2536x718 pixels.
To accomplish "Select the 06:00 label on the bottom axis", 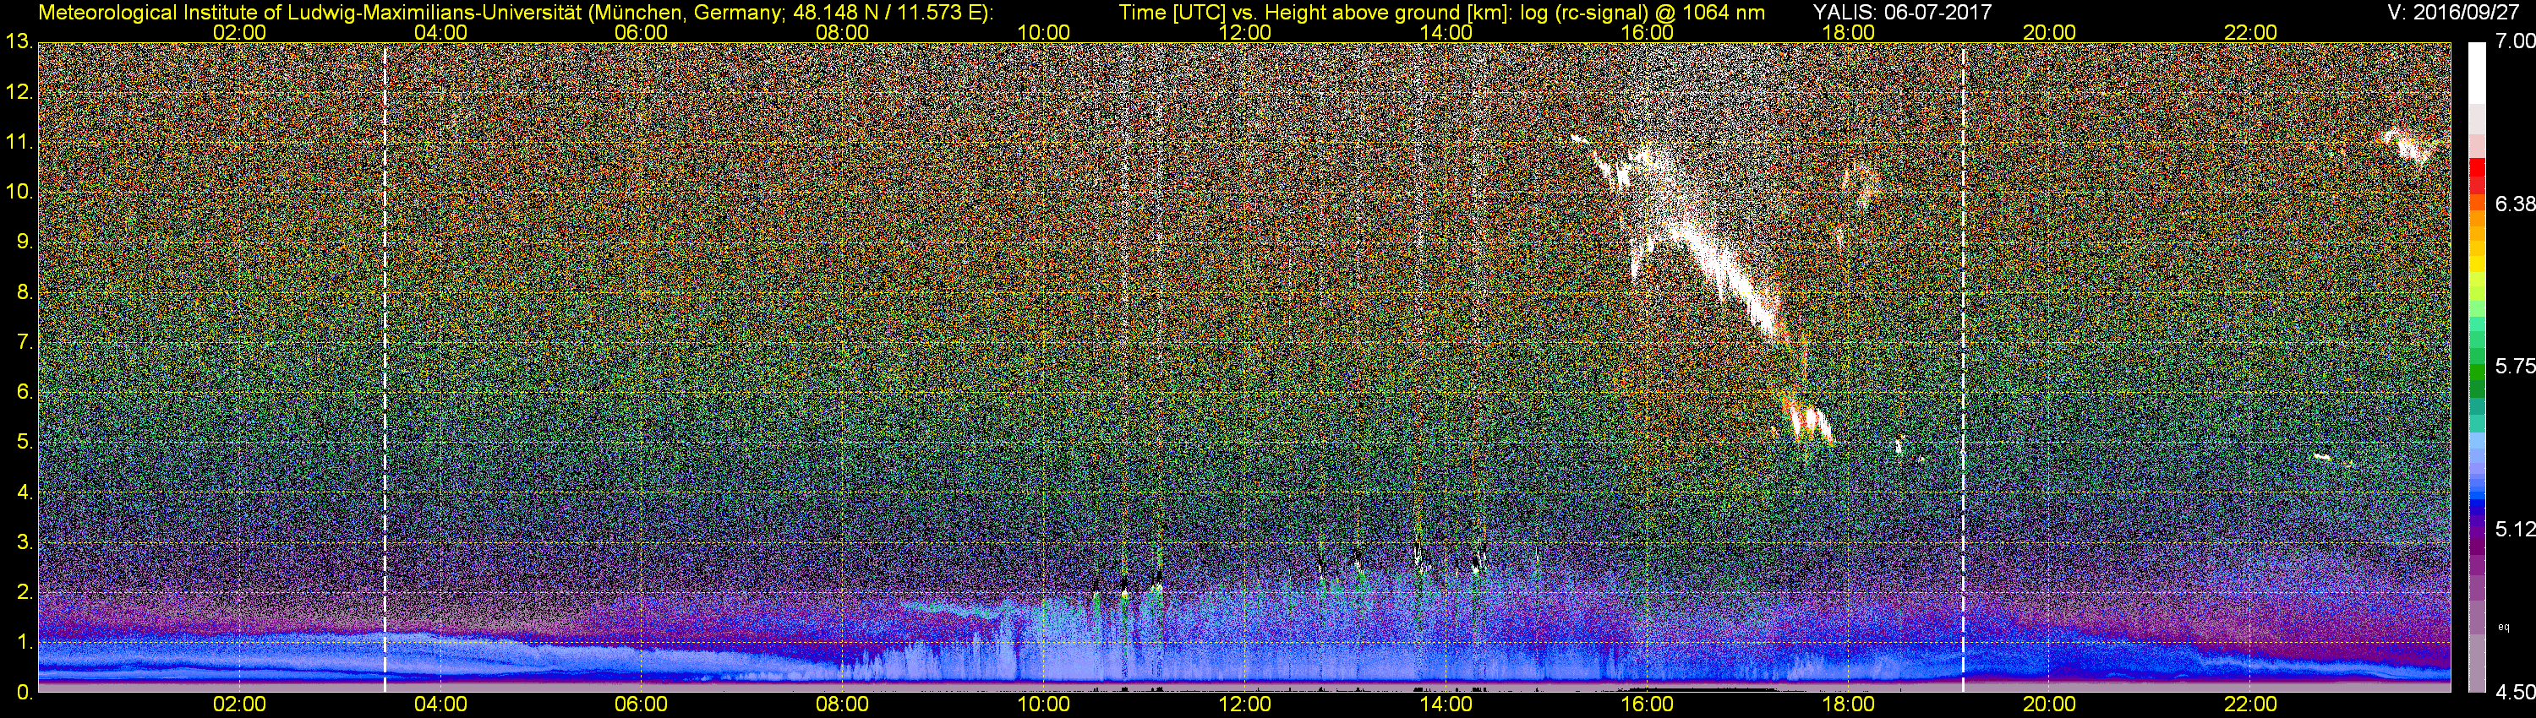I will (641, 704).
